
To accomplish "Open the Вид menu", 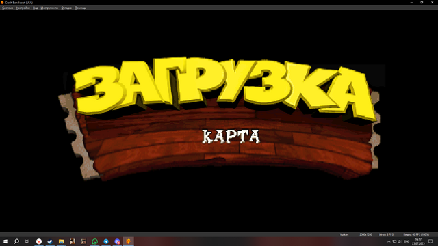I will (35, 8).
